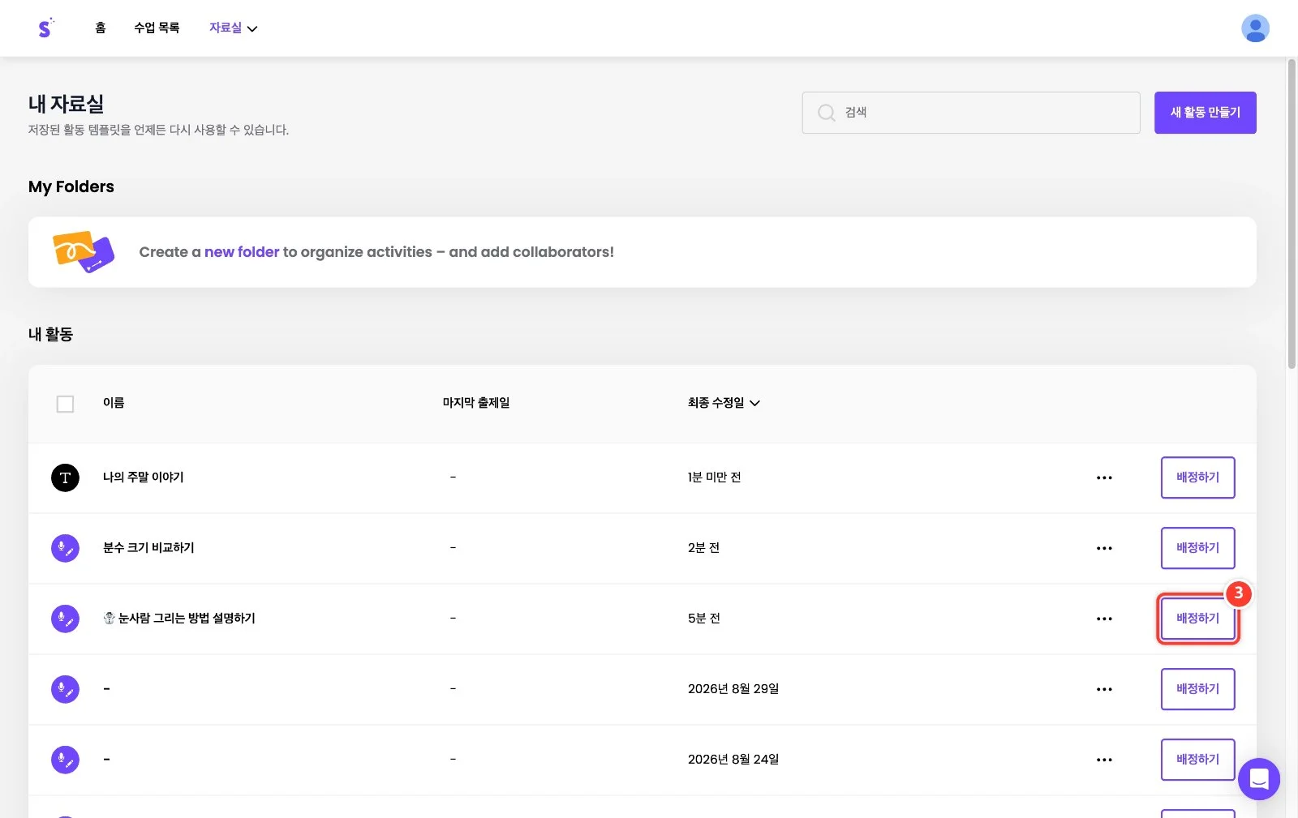Open more options for 분수 크기 비교하기
This screenshot has height=818, width=1298.
point(1104,548)
